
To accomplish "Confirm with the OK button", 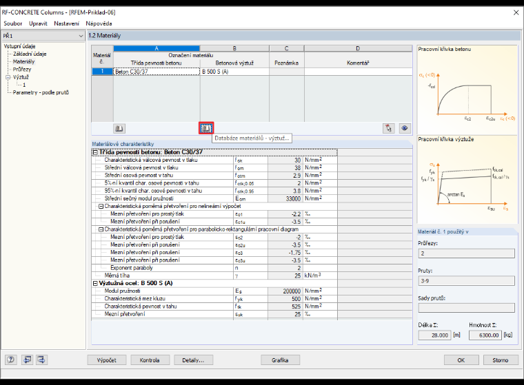I will 461,360.
